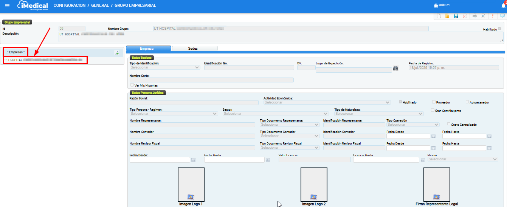The width and height of the screenshot is (507, 207).
Task: Save using the blue floppy disk icon
Action: pyautogui.click(x=456, y=16)
